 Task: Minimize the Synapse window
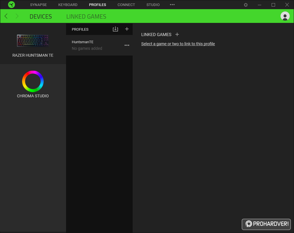pyautogui.click(x=260, y=5)
